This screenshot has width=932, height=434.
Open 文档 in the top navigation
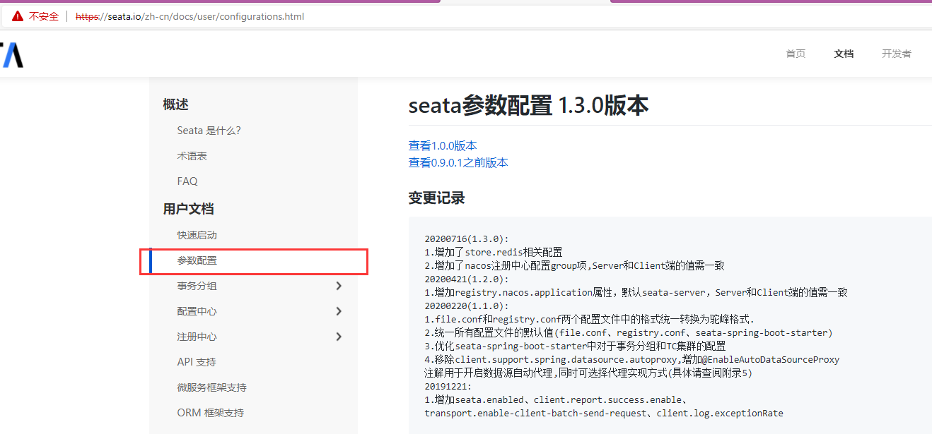coord(844,54)
